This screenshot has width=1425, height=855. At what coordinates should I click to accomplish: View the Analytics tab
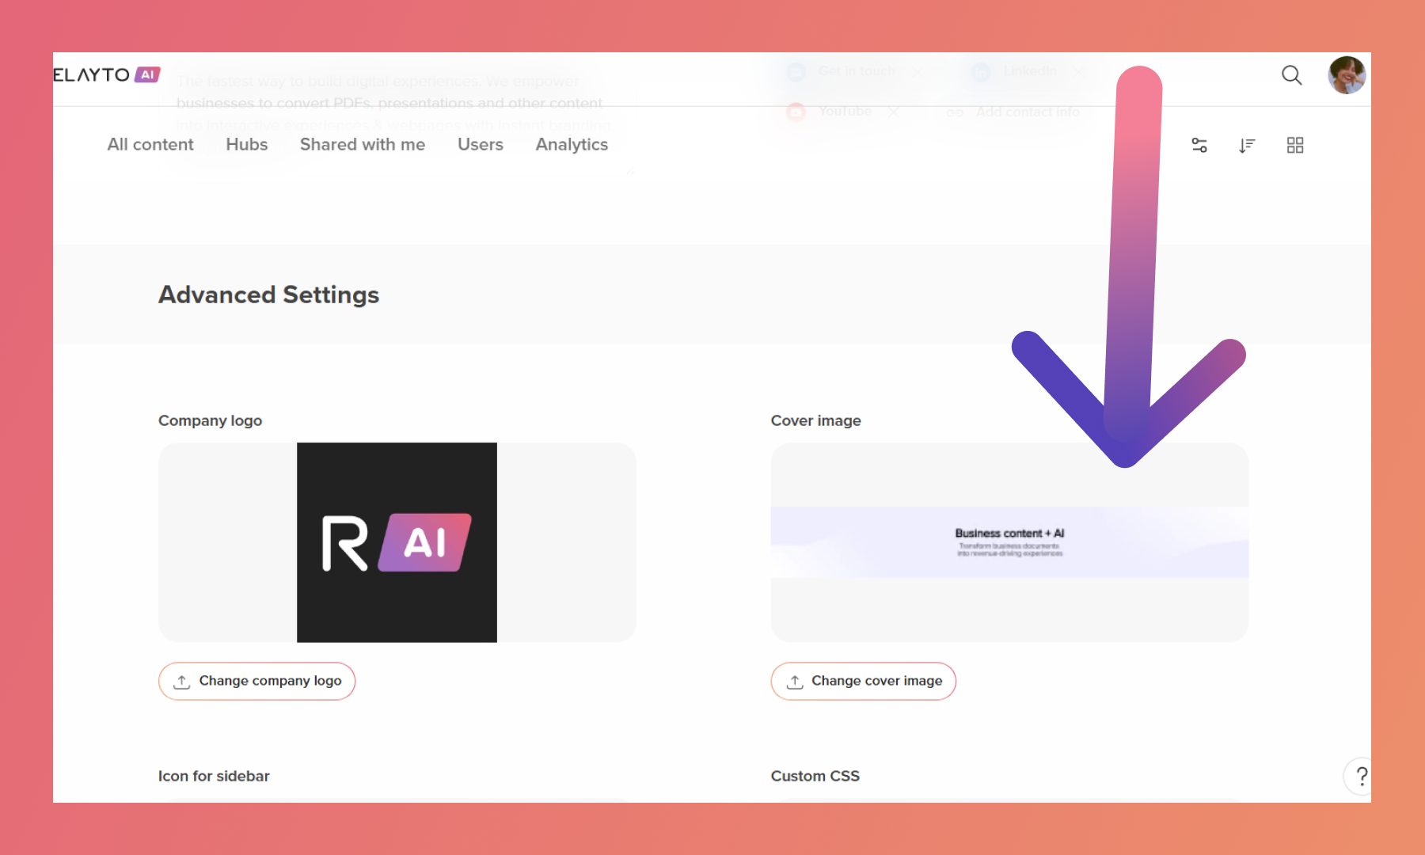tap(572, 145)
